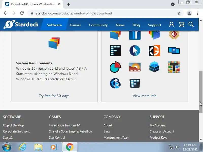Image resolution: width=203 pixels, height=152 pixels.
Task: Open the Games menu
Action: click(x=75, y=25)
